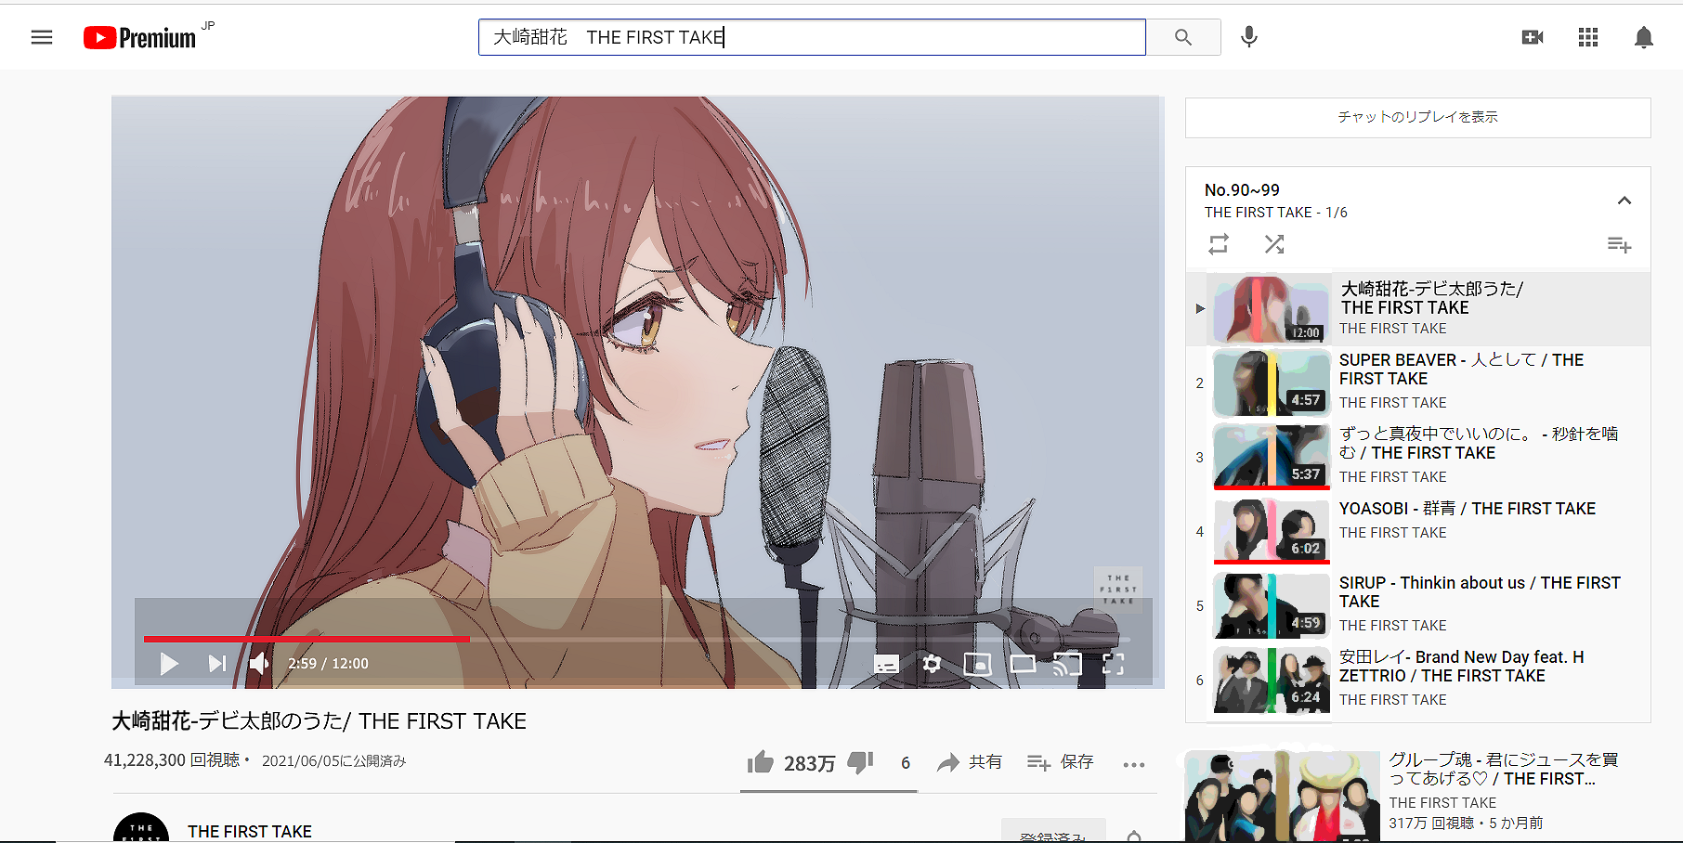Open playlist title No.90~99
This screenshot has width=1683, height=843.
coord(1242,189)
